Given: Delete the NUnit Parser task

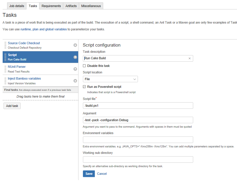Looking at the screenshot, I should (x=75, y=68).
